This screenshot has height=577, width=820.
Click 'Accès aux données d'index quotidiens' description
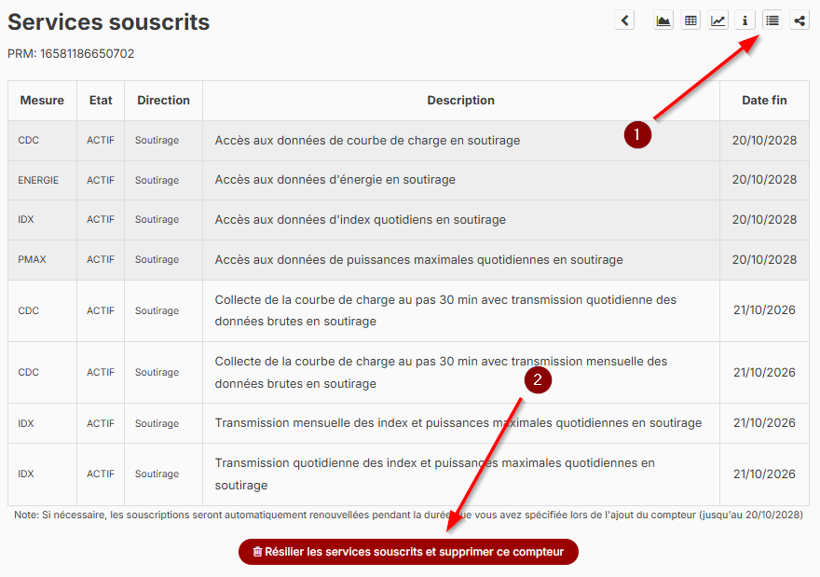pos(360,220)
